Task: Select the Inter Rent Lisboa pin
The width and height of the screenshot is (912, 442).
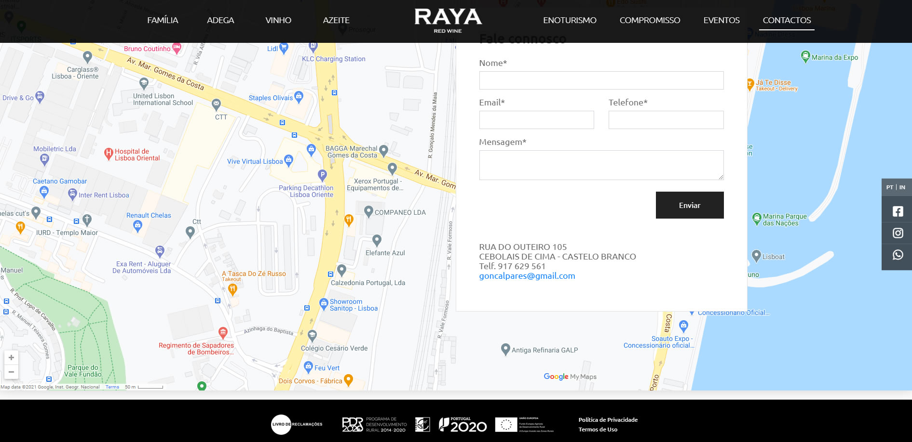Action: coord(72,195)
